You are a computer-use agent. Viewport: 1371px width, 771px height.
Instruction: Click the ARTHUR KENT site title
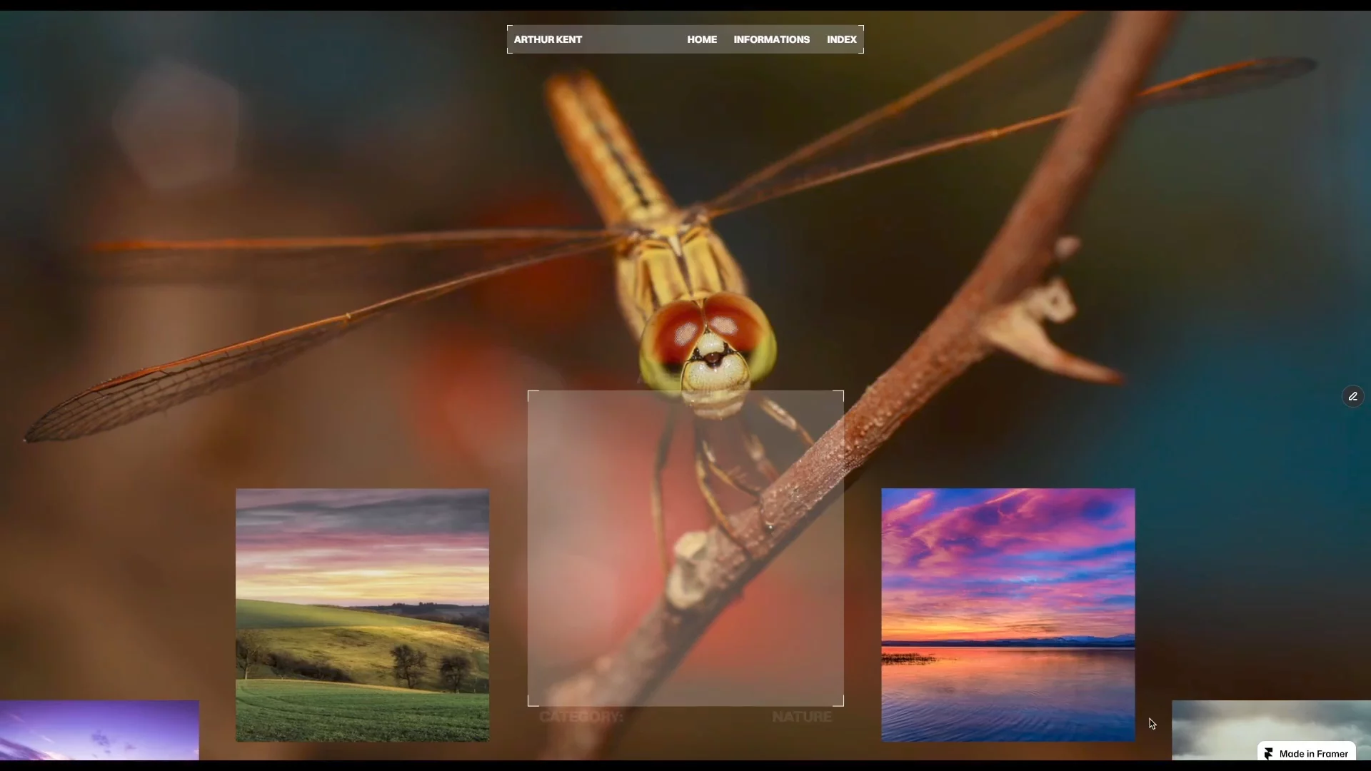pyautogui.click(x=548, y=39)
